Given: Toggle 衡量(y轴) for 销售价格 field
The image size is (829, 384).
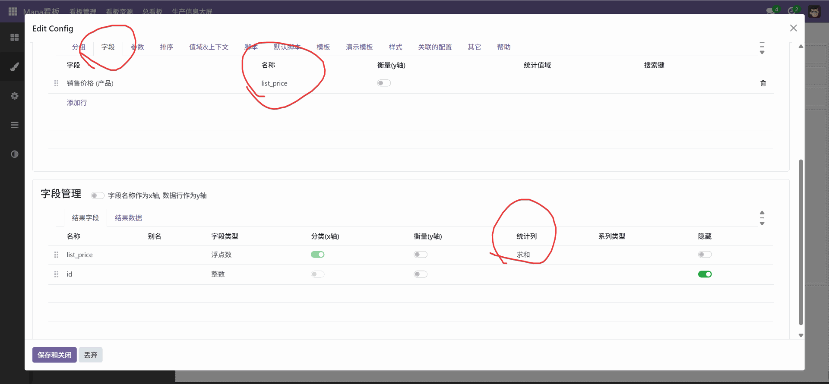Looking at the screenshot, I should pyautogui.click(x=384, y=83).
